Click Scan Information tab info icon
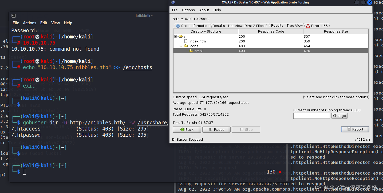Image resolution: width=383 pixels, height=193 pixels. point(178,26)
